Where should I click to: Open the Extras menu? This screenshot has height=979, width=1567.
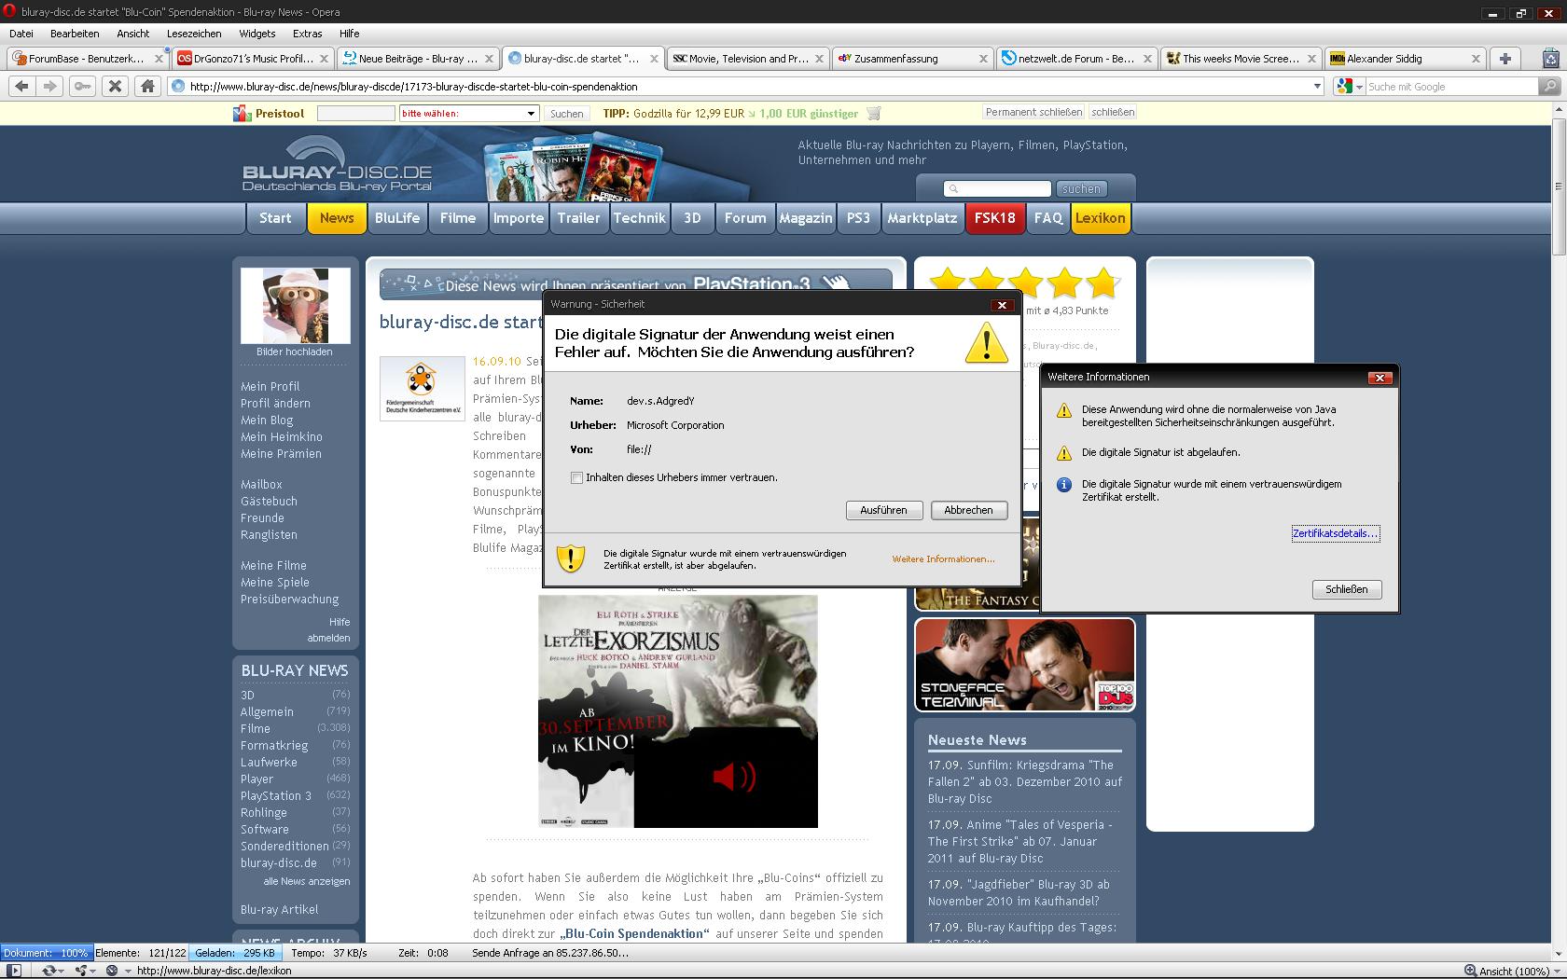307,34
